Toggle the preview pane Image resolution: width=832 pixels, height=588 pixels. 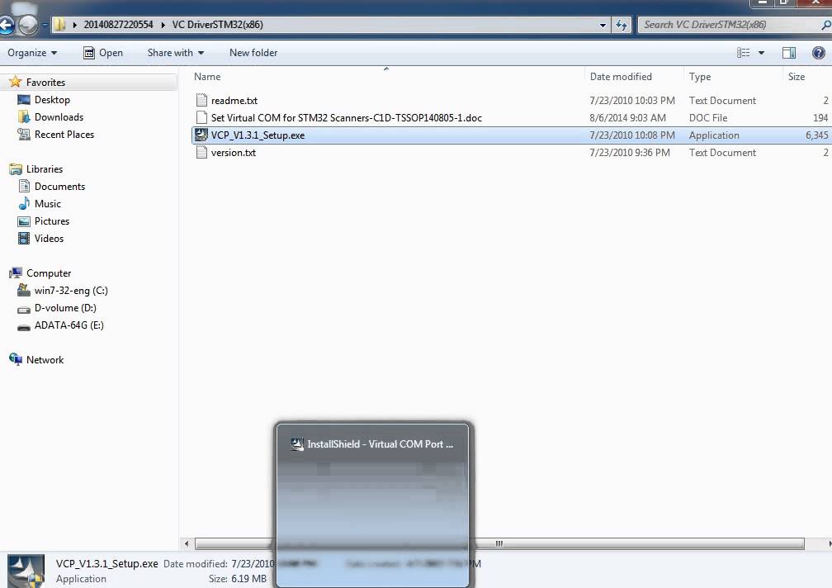[789, 53]
